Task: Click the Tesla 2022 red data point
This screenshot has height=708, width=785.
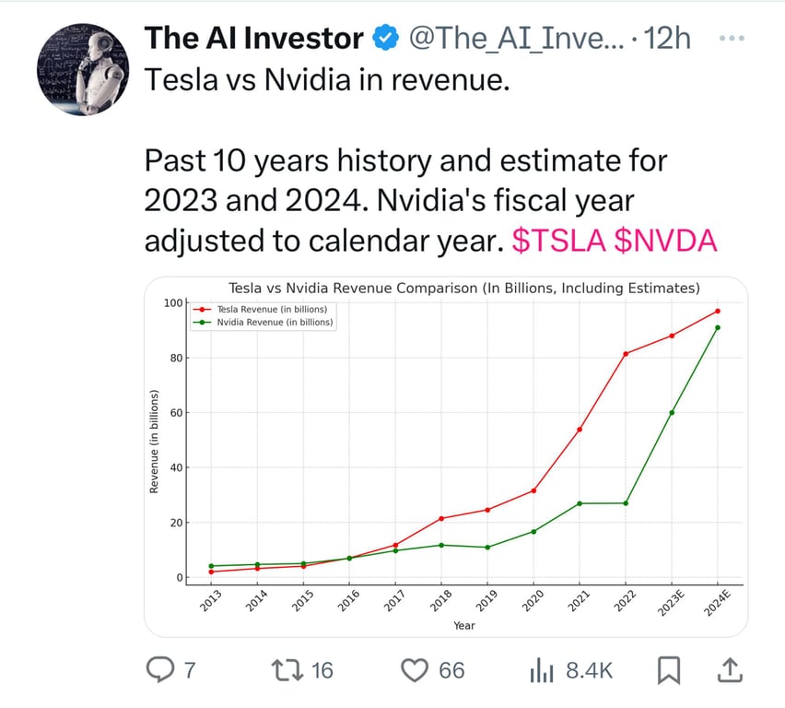Action: 626,354
